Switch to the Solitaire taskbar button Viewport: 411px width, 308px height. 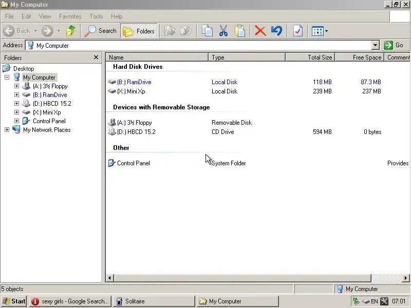tap(154, 301)
